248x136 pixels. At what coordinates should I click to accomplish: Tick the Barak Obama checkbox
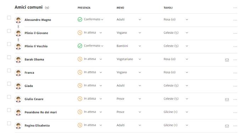pyautogui.click(x=9, y=57)
